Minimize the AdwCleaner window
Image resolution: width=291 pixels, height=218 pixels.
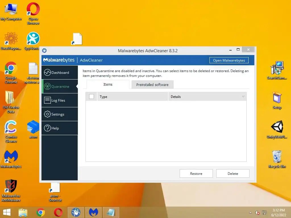pos(230,50)
